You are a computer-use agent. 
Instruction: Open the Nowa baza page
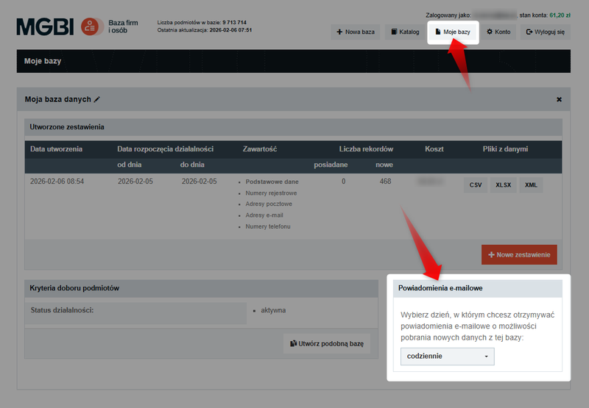point(356,32)
